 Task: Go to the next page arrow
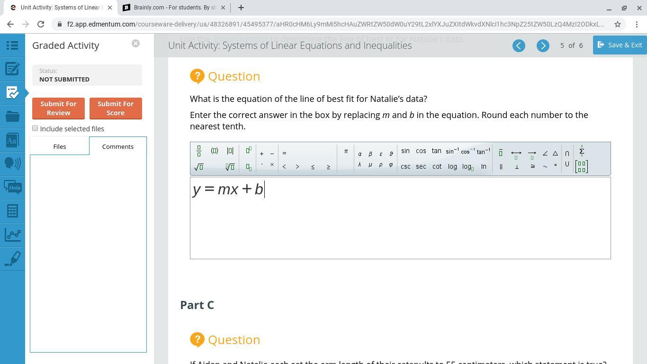(x=543, y=45)
